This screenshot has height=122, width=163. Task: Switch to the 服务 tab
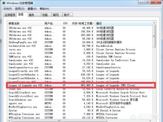(34, 15)
